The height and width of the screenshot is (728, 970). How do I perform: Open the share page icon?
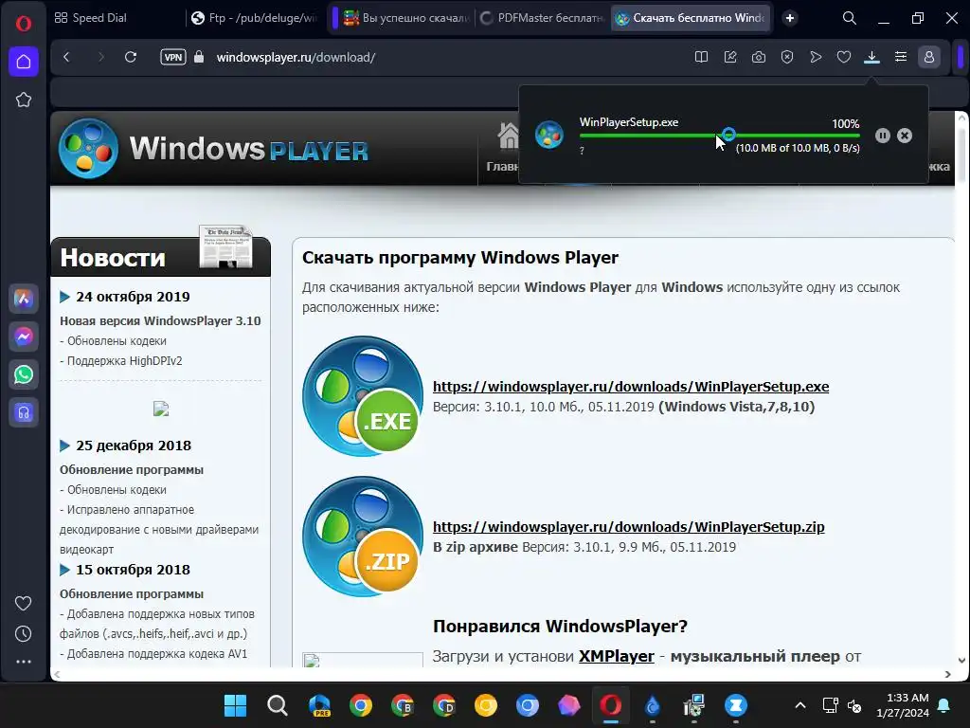coord(730,57)
